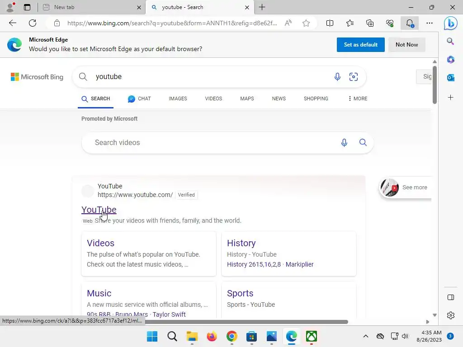Add a sidebar app with plus

[x=451, y=98]
